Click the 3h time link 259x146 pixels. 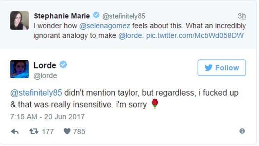tap(241, 16)
